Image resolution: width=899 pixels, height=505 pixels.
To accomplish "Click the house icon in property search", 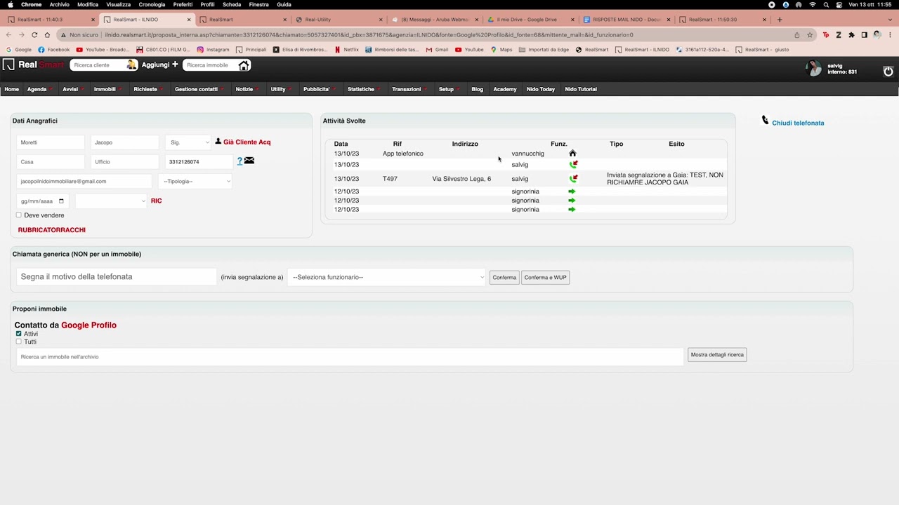I will point(244,65).
